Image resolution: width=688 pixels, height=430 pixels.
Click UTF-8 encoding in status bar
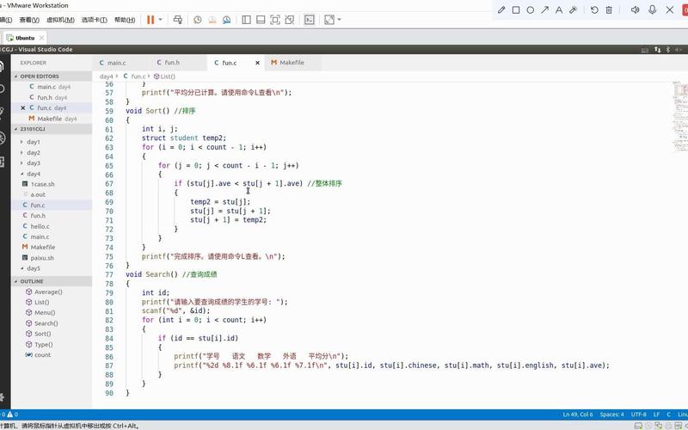tap(639, 415)
